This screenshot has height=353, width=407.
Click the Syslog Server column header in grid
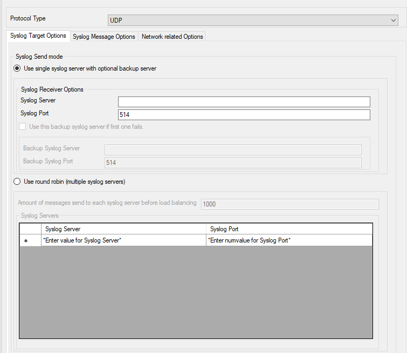coord(123,229)
